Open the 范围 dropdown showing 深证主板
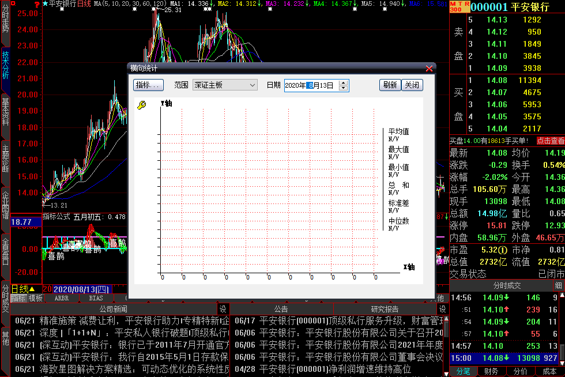Image resolution: width=565 pixels, height=377 pixels. [225, 85]
